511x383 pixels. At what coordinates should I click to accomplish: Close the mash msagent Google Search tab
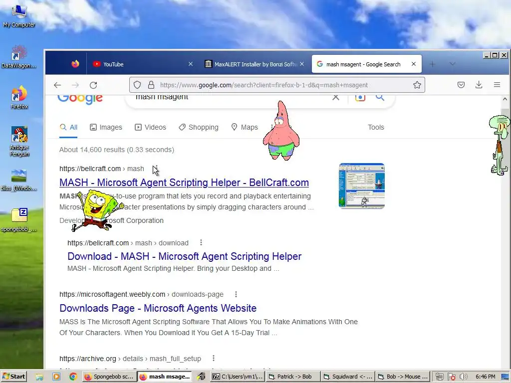point(414,64)
